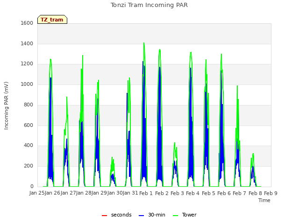
Task: Click the Jan 31 x-axis tick label
Action: click(x=130, y=193)
